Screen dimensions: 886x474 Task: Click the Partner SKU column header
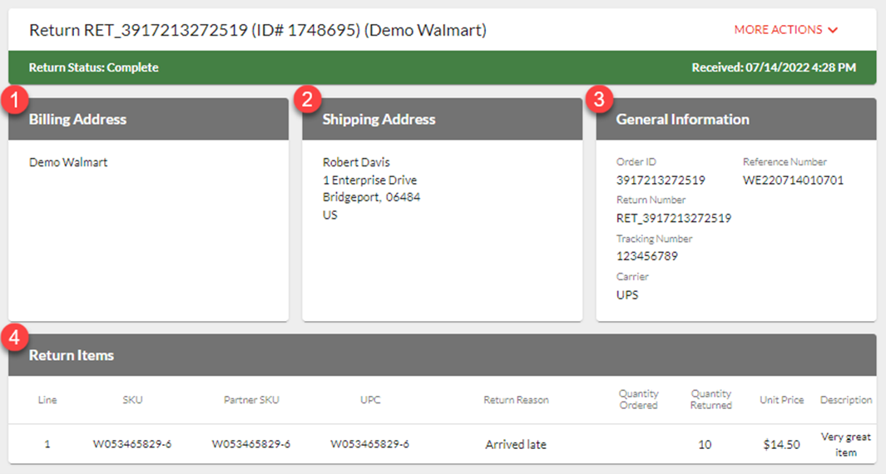pos(251,400)
